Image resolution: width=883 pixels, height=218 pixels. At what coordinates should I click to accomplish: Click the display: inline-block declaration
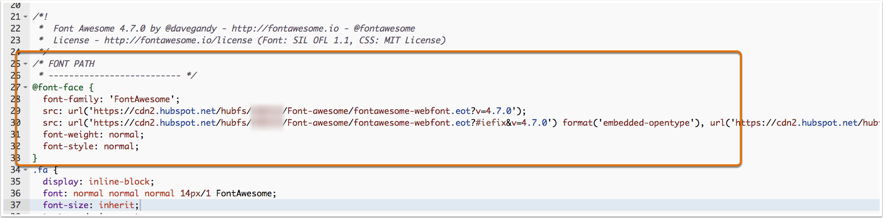pos(98,182)
